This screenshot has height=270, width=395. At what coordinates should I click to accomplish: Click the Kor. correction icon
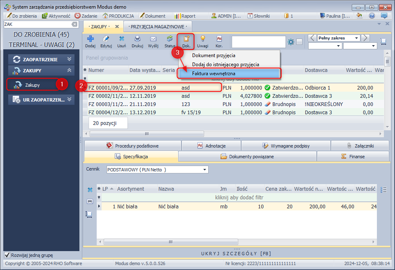pyautogui.click(x=219, y=41)
